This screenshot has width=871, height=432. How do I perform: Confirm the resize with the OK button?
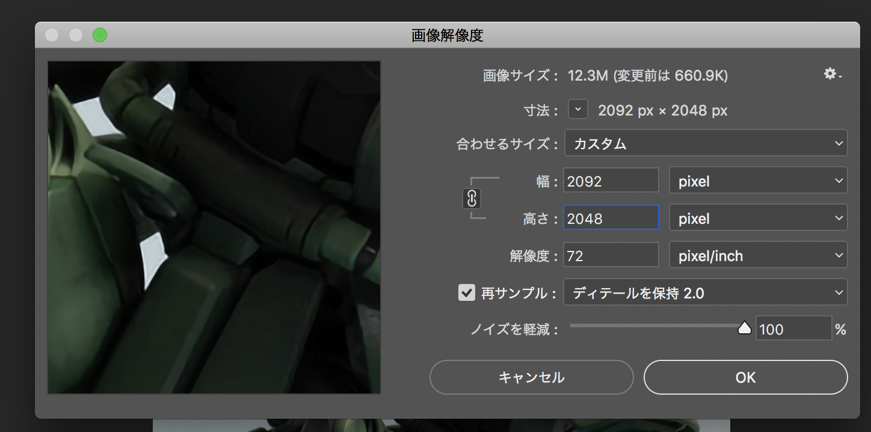click(x=745, y=377)
